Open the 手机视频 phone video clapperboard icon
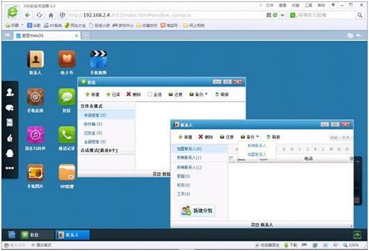The height and width of the screenshot is (251, 369). (98, 59)
